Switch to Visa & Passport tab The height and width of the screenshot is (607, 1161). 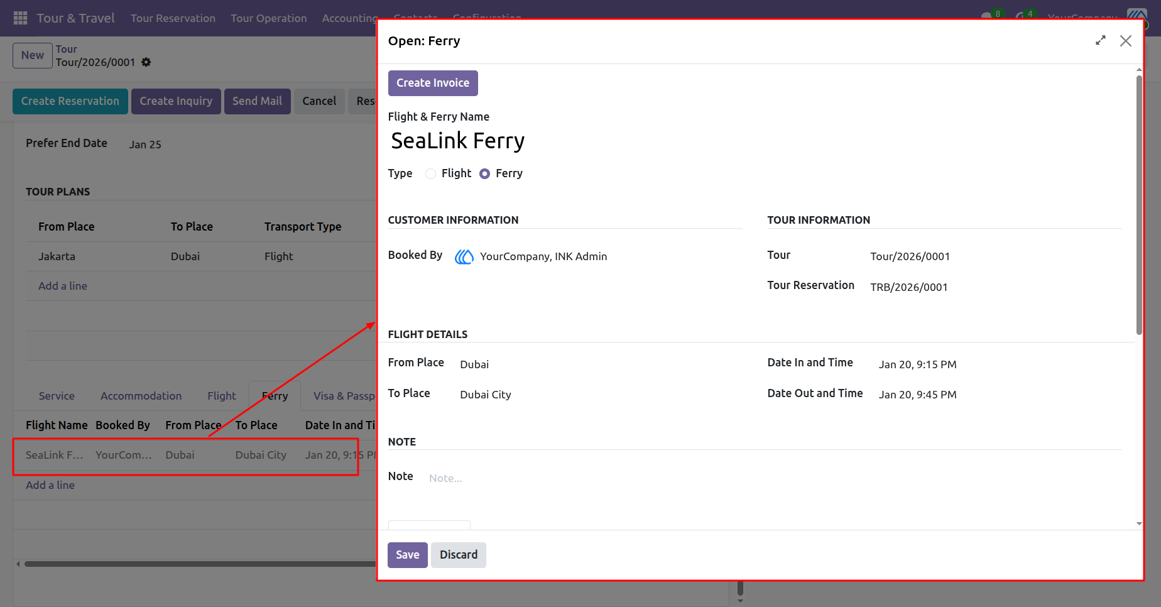pos(344,396)
